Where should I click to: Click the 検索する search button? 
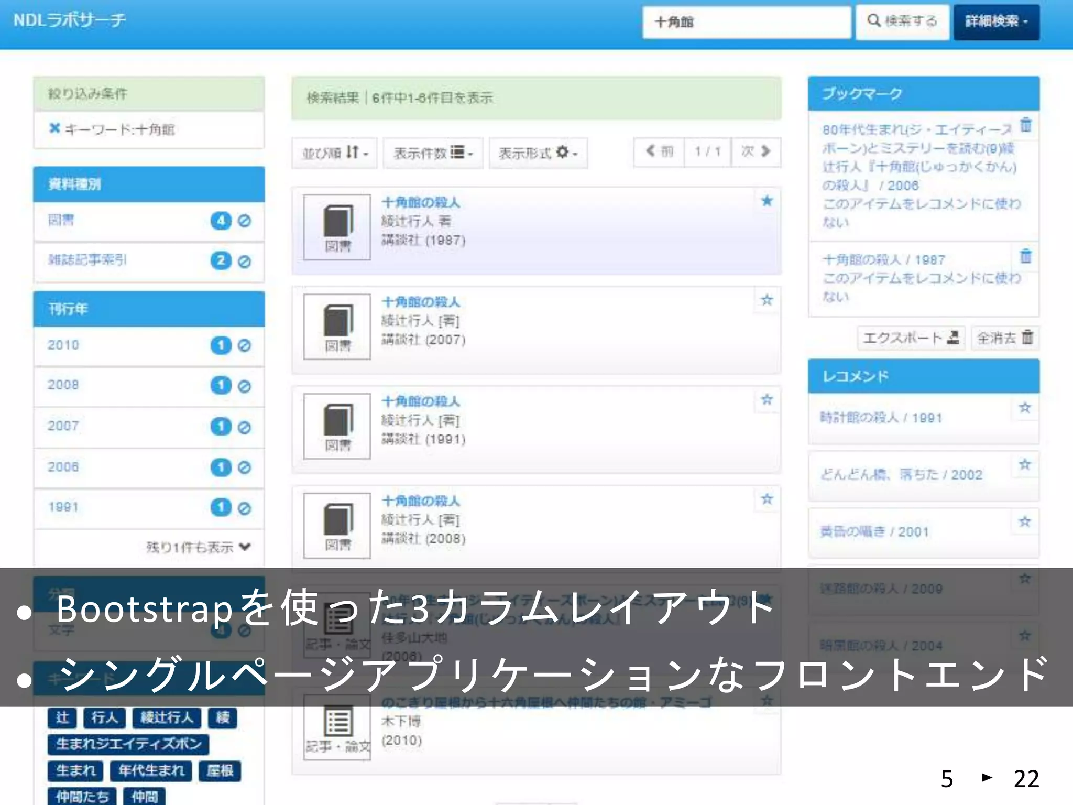[902, 22]
